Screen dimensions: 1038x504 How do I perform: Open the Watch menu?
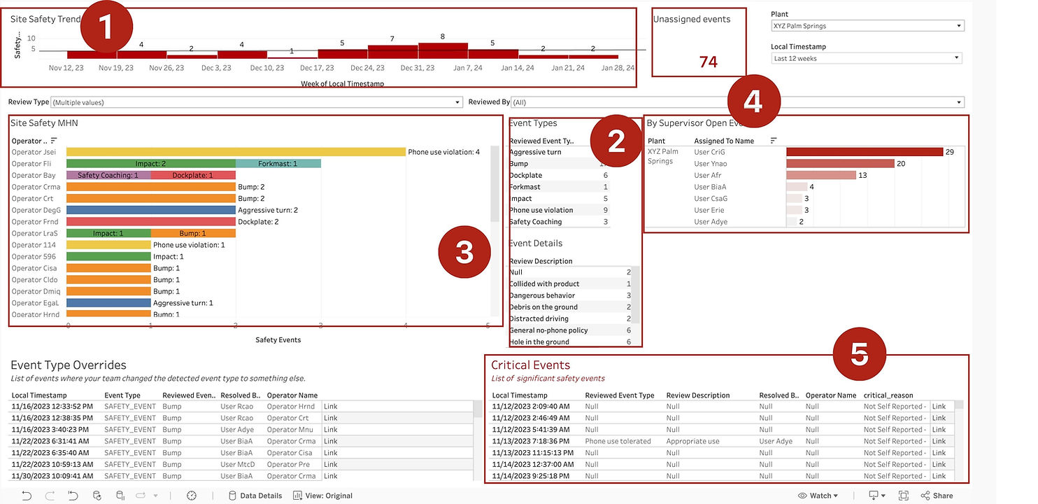pyautogui.click(x=818, y=496)
